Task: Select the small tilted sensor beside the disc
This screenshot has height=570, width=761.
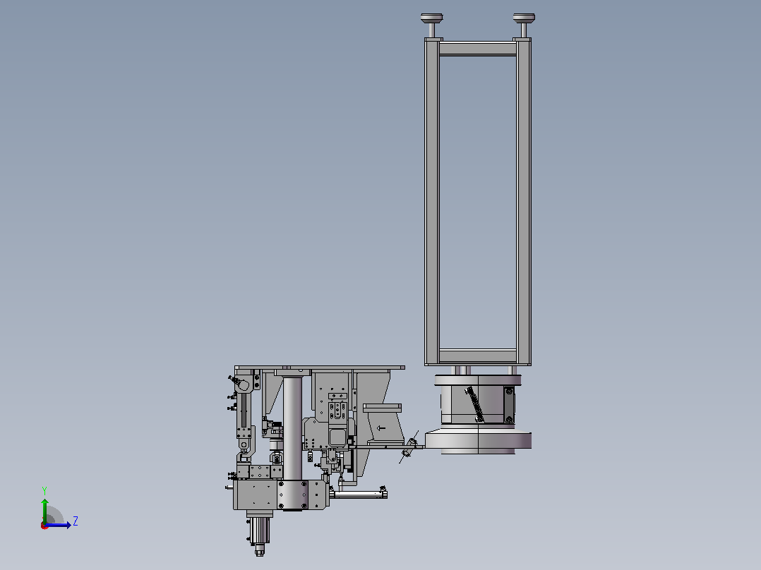Action: [x=409, y=447]
